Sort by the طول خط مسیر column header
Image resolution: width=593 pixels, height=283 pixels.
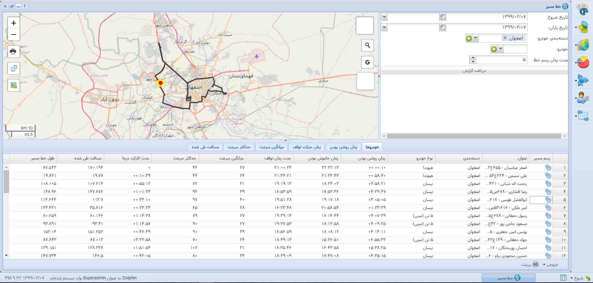[33, 158]
